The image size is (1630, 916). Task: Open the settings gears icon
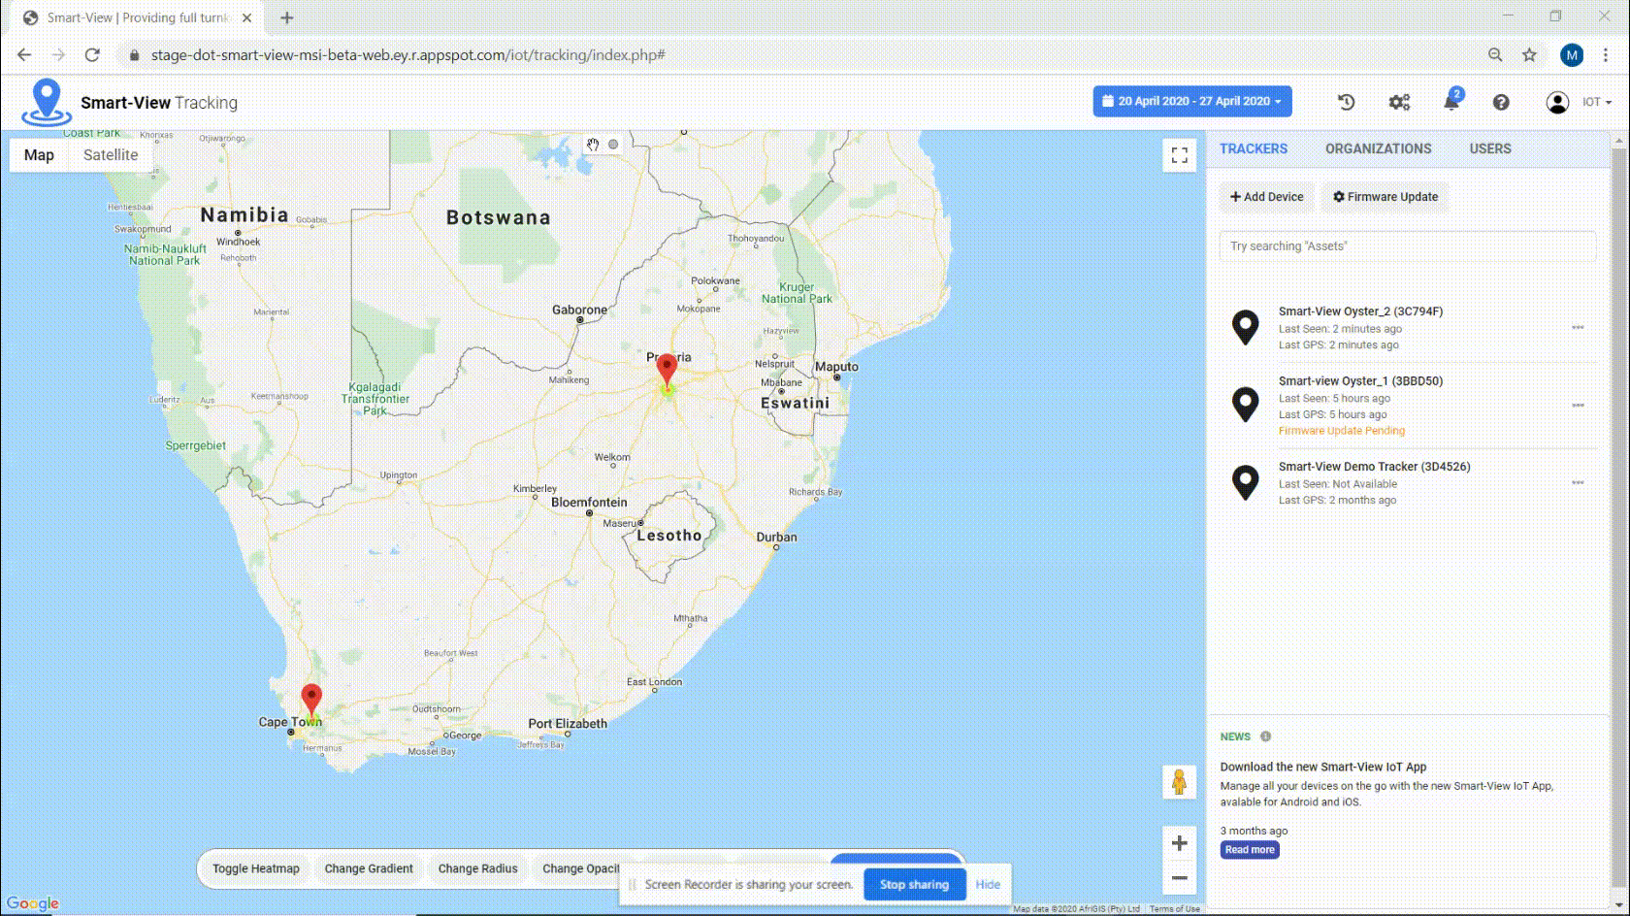pyautogui.click(x=1399, y=102)
